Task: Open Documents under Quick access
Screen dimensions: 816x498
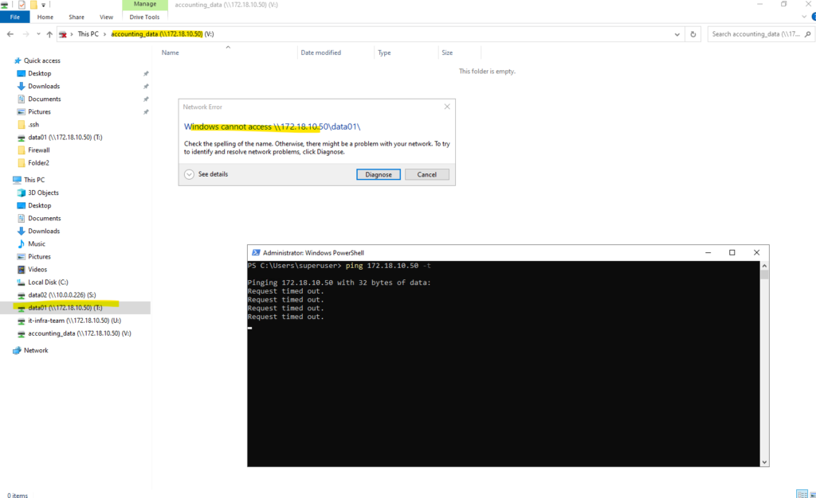Action: click(x=45, y=99)
